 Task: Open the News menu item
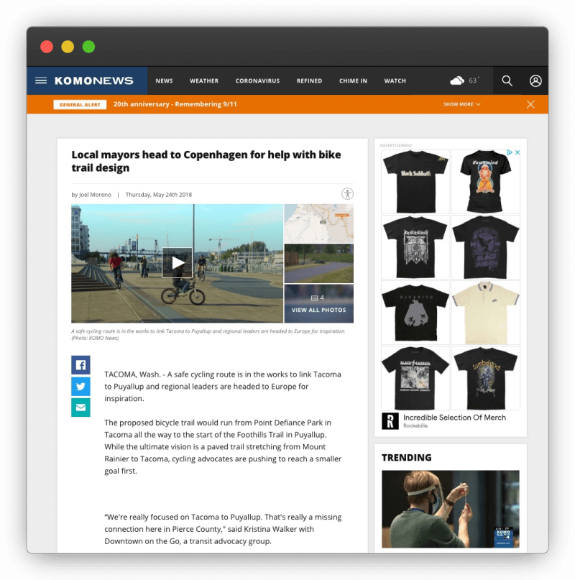point(164,81)
